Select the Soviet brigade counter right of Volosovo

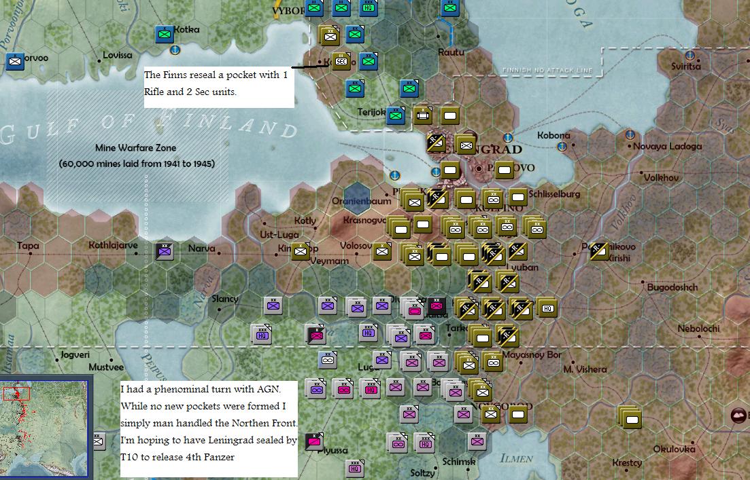click(x=381, y=251)
